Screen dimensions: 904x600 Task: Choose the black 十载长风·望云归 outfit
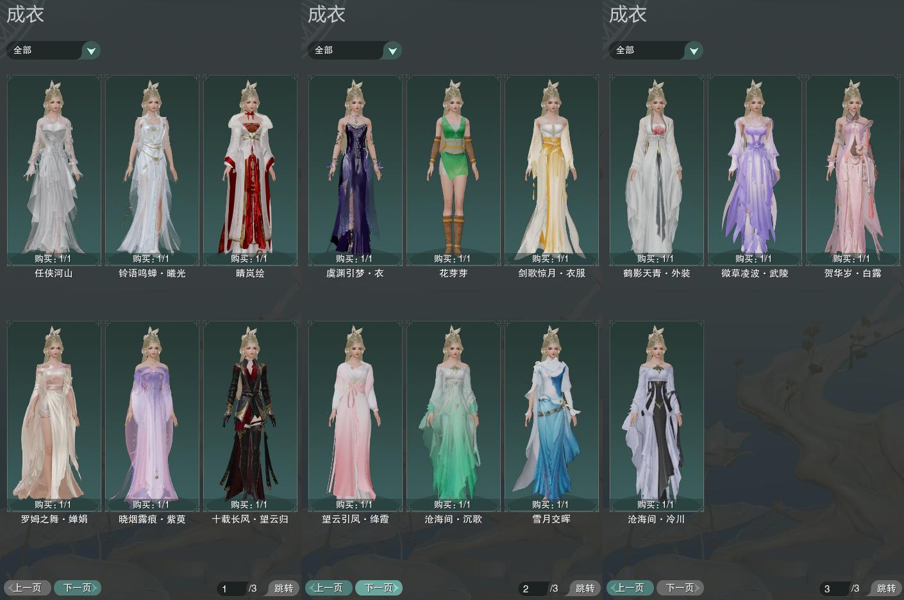(x=250, y=416)
